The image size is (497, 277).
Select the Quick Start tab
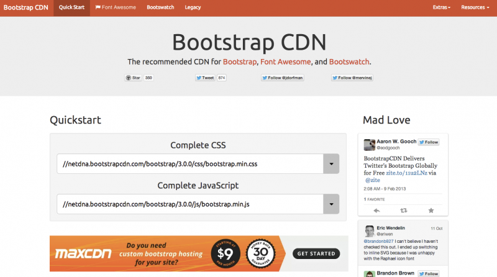(x=71, y=7)
